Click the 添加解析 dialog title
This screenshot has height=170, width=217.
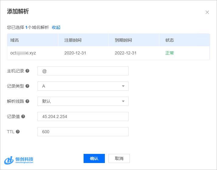pos(18,11)
